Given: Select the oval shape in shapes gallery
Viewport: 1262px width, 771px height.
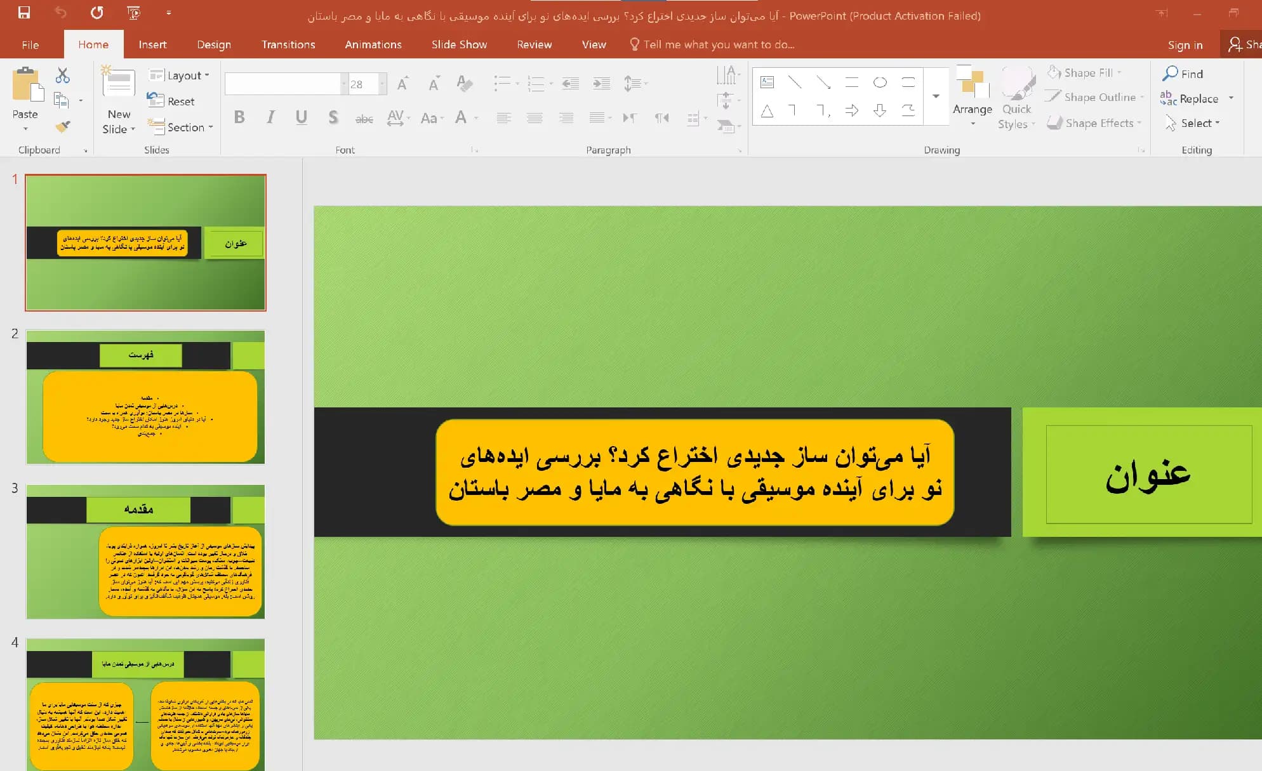Looking at the screenshot, I should coord(880,82).
